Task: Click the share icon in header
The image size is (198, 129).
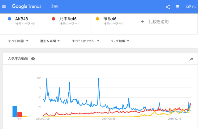Action: point(168,7)
